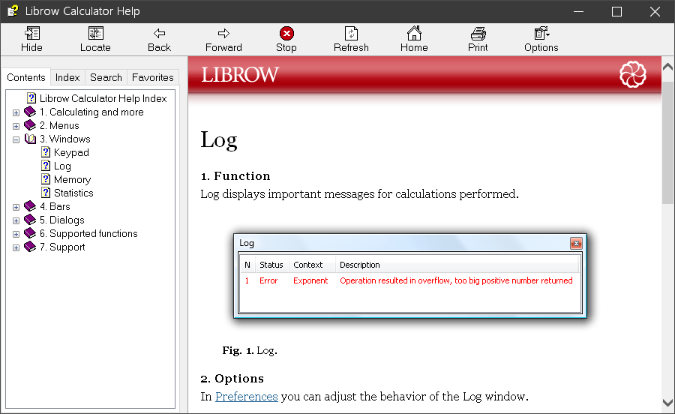The image size is (675, 414).
Task: Click the overflow error description text
Action: click(456, 280)
